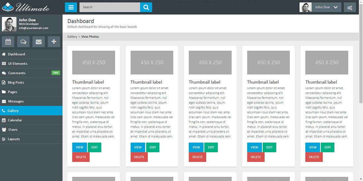Click the document icon beside Blog Posts
Image resolution: width=363 pixels, height=181 pixels.
coord(4,82)
